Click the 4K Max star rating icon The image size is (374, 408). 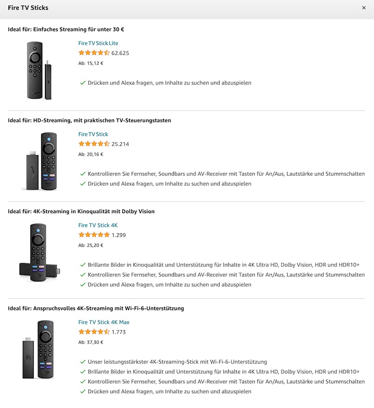93,331
